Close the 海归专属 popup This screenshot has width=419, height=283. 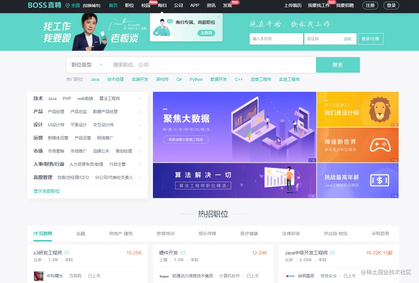219,18
